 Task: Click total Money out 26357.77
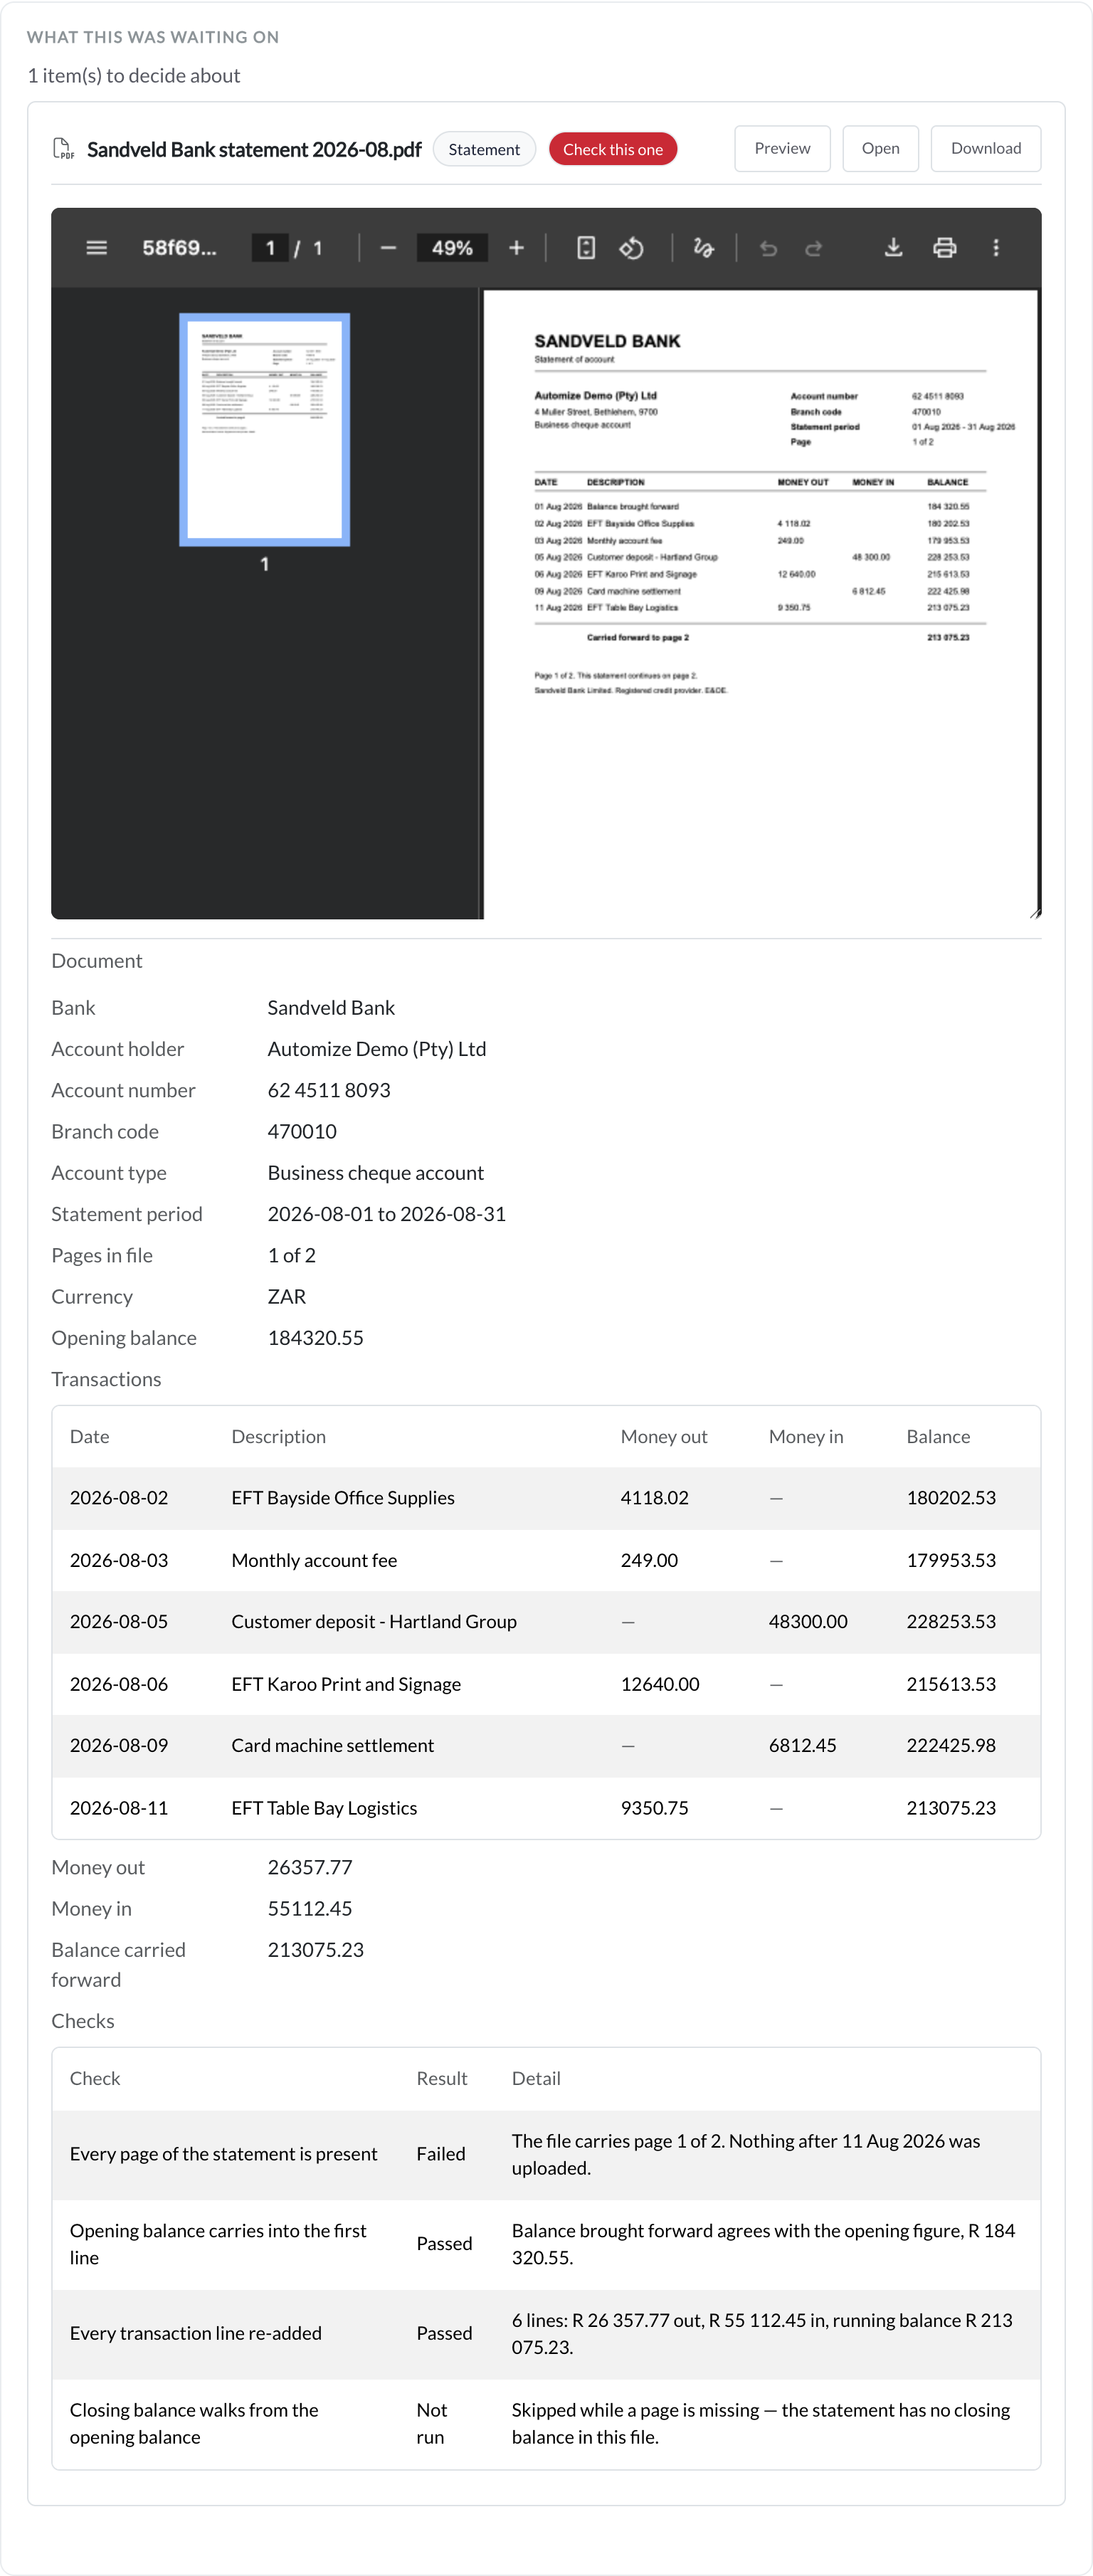pos(310,1868)
